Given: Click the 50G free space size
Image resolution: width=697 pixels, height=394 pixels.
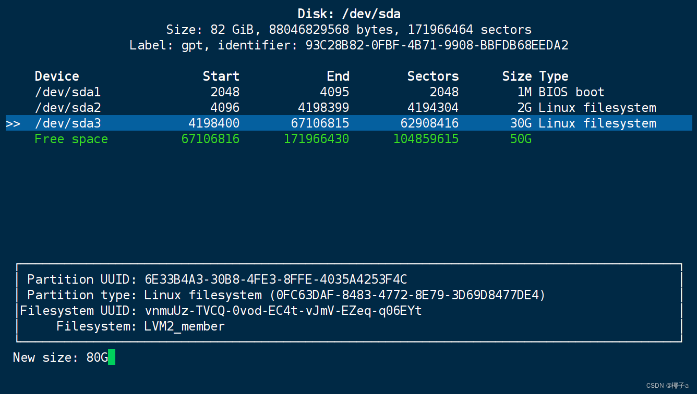Looking at the screenshot, I should [x=521, y=139].
